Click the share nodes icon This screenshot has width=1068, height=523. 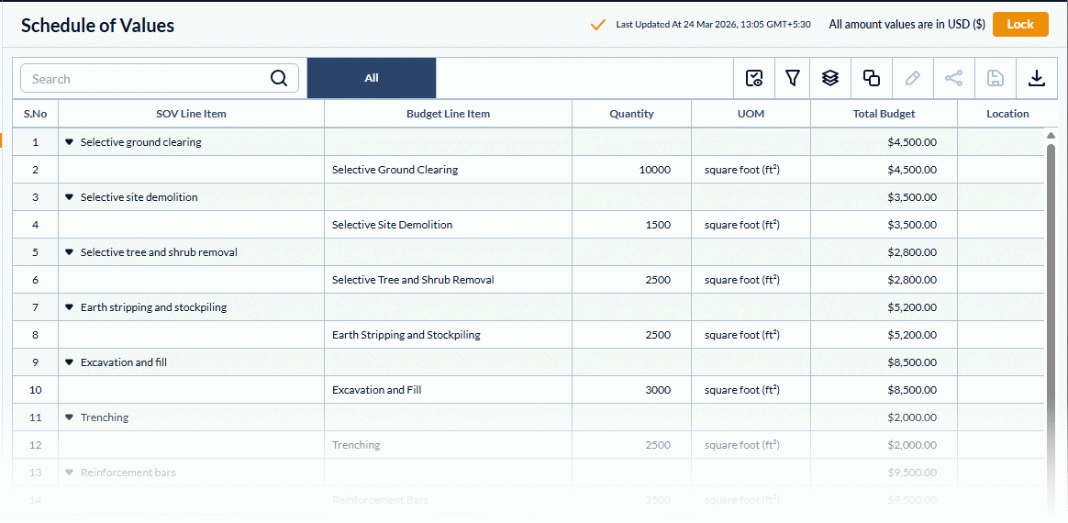click(953, 78)
